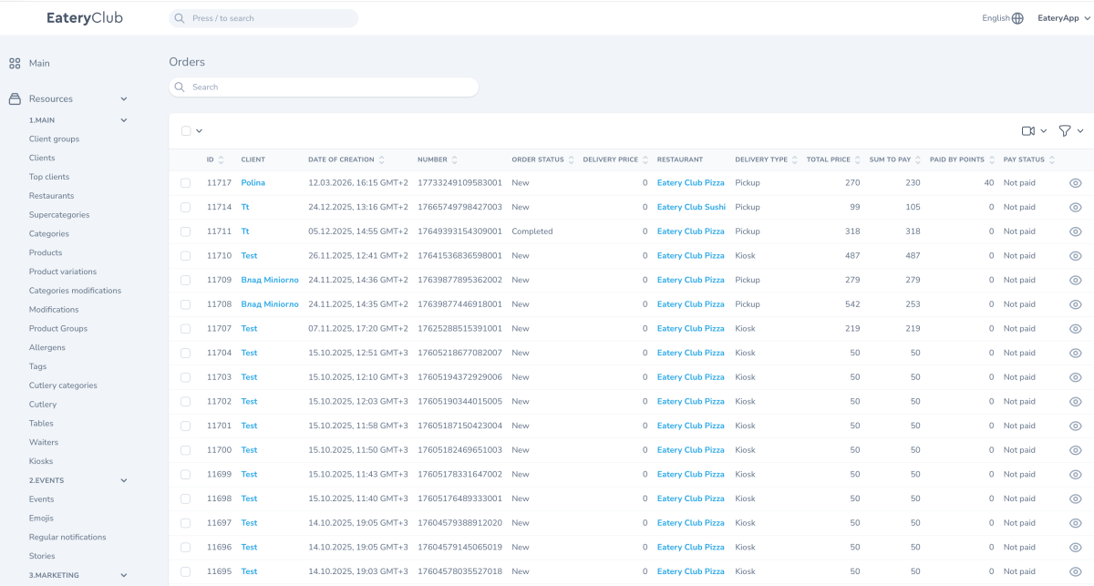The height and width of the screenshot is (586, 1094).
Task: View order 11711 with eye icon
Action: click(x=1075, y=231)
